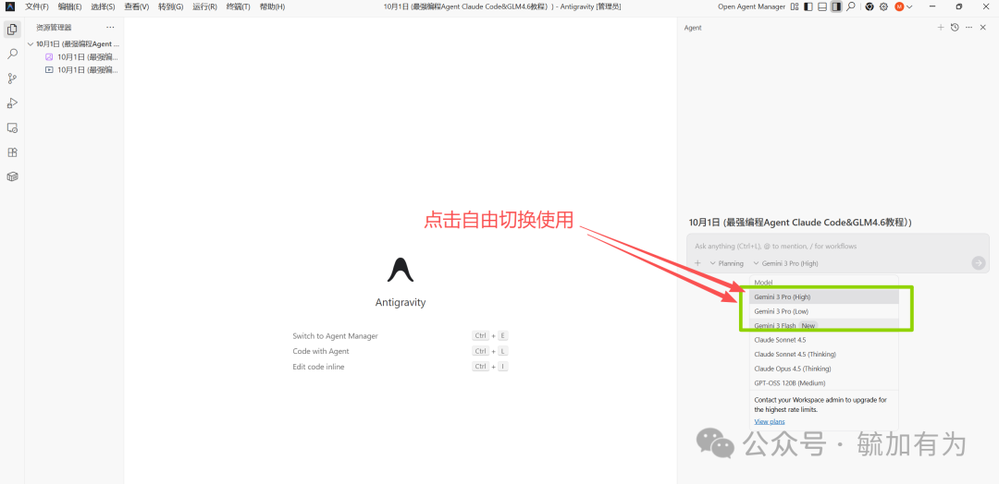Open settings gear icon in title bar

tap(883, 6)
